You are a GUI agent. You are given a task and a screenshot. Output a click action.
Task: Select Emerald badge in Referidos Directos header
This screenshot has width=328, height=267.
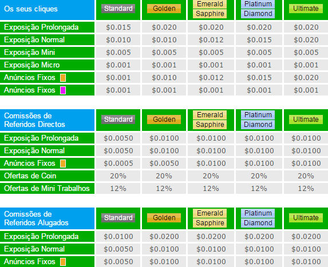210,115
